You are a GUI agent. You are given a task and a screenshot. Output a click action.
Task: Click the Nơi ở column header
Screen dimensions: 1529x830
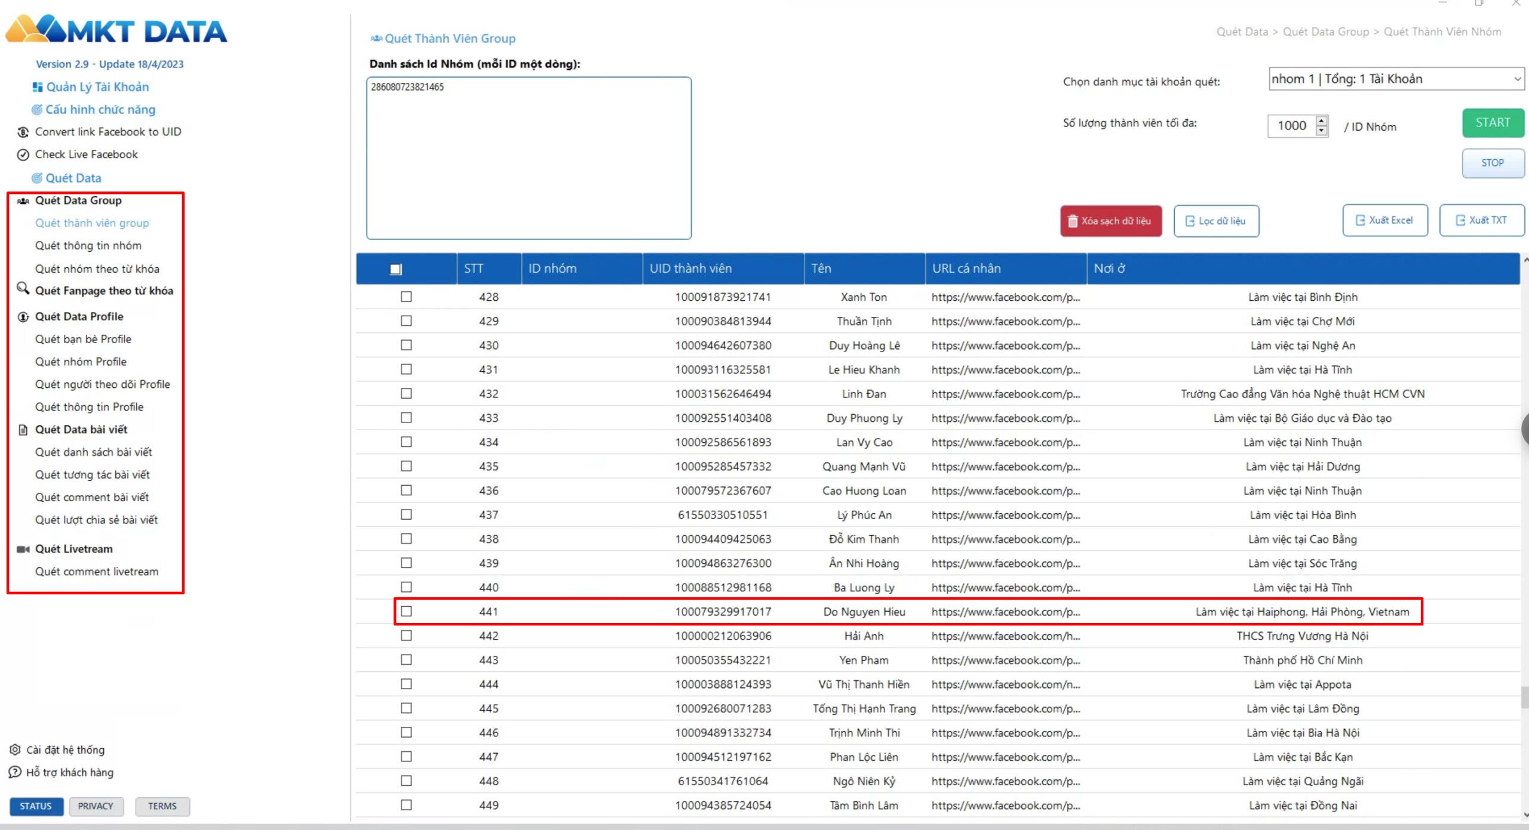1303,269
